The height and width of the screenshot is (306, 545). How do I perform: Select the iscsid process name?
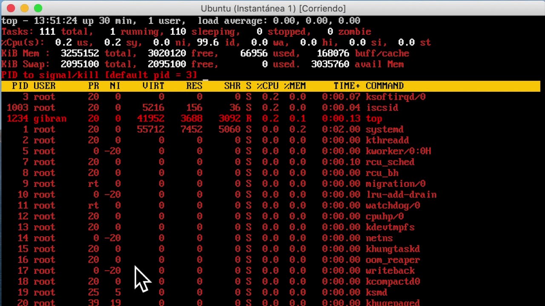pos(382,108)
